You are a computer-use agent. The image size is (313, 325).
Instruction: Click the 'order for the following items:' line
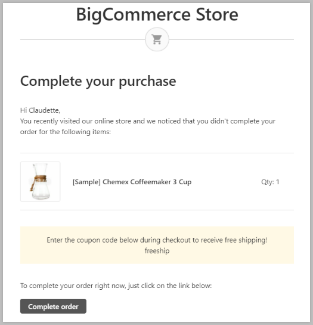66,132
